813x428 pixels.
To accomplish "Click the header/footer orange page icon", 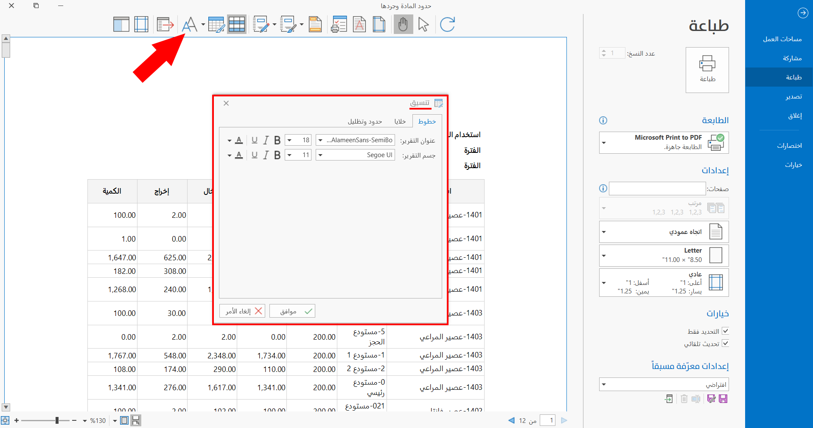I will click(x=315, y=24).
